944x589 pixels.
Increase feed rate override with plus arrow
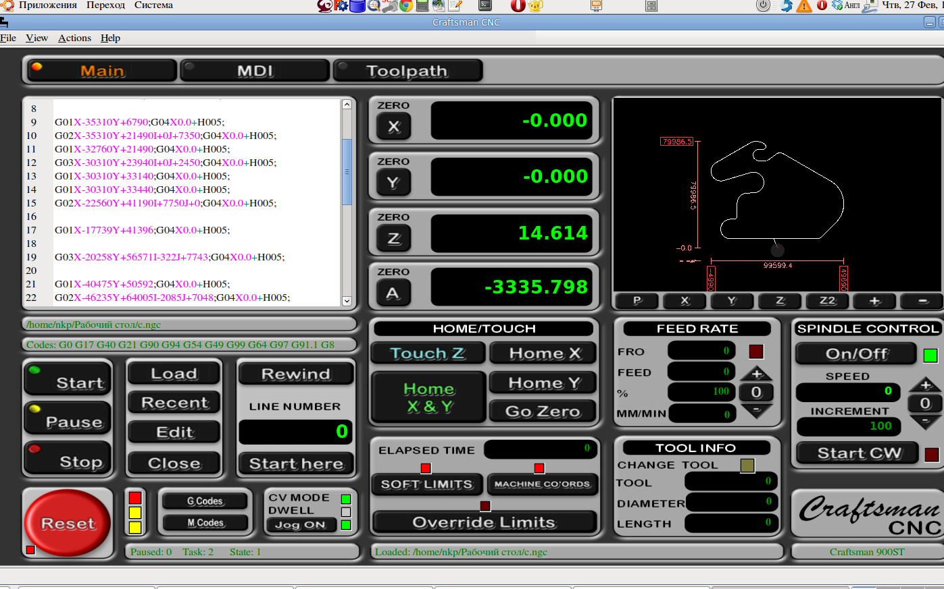[756, 373]
